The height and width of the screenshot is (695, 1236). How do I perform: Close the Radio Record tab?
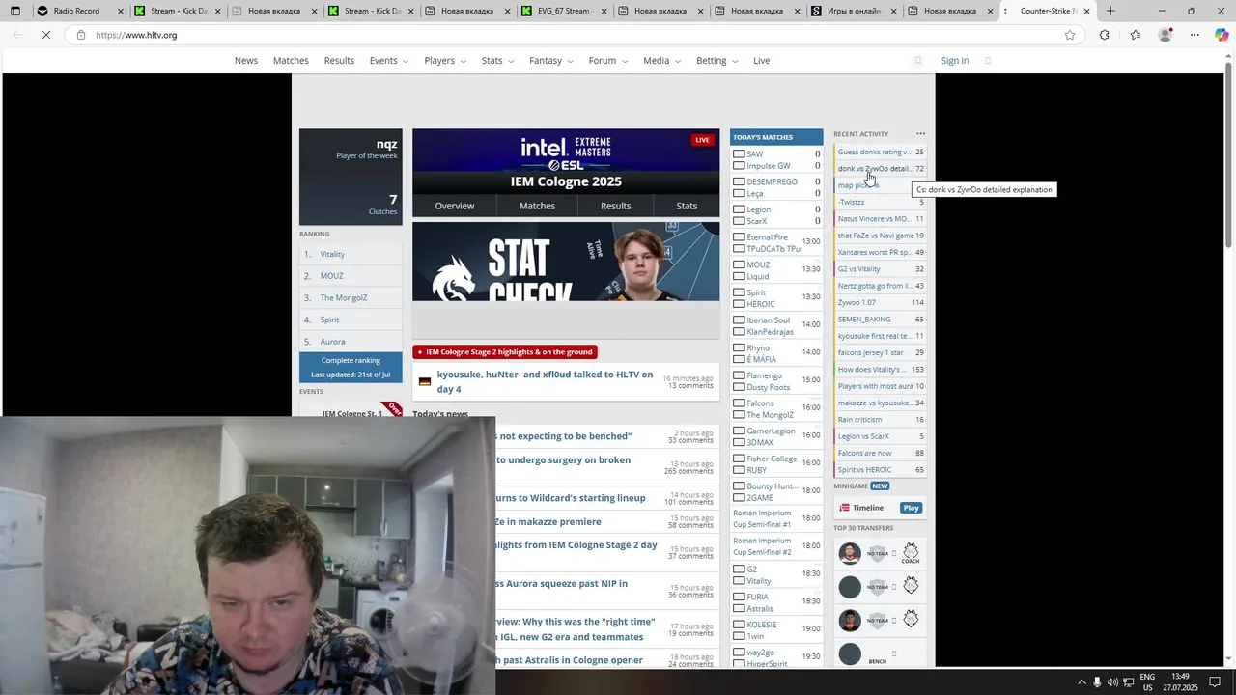[x=121, y=12]
